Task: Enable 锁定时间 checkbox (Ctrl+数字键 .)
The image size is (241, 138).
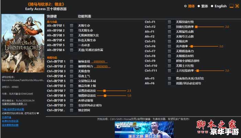Action: coord(72,110)
